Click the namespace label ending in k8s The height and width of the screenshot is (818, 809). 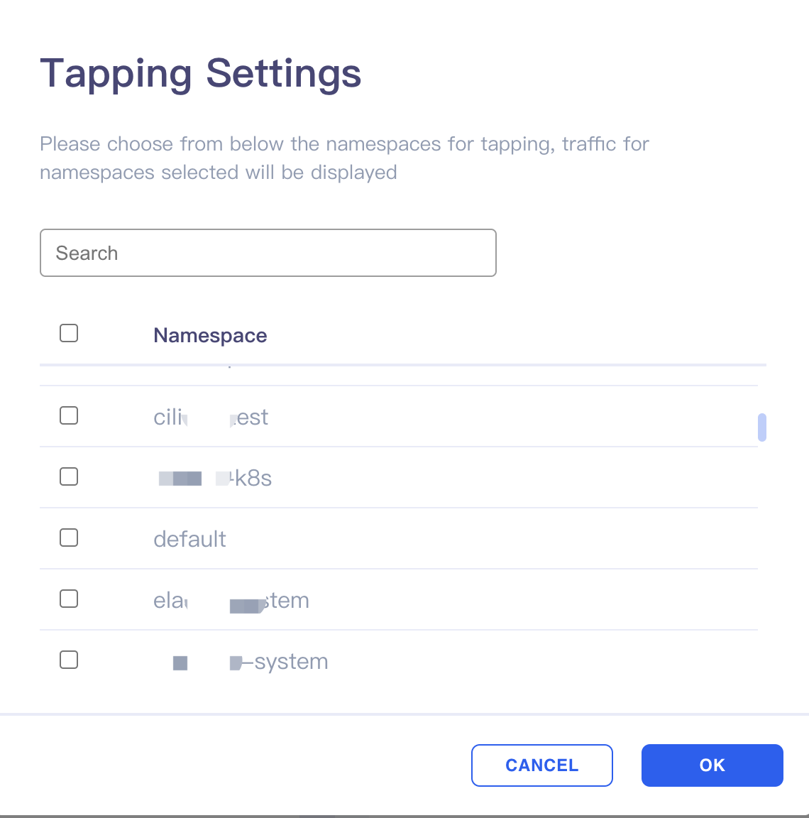pyautogui.click(x=215, y=478)
